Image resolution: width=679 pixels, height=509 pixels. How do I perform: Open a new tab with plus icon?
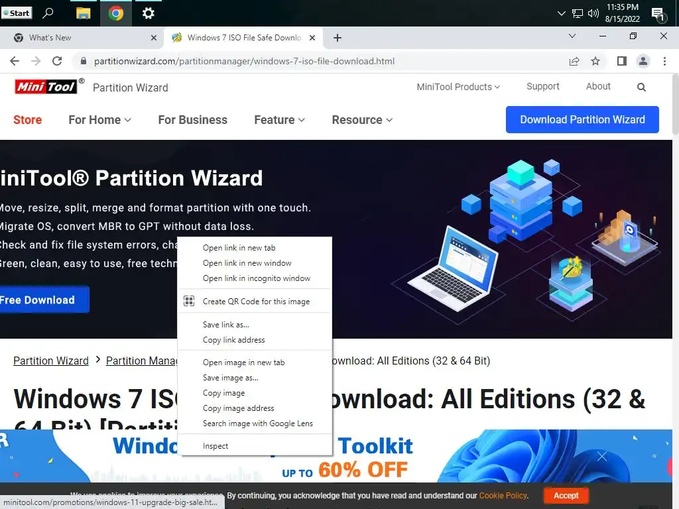point(338,38)
